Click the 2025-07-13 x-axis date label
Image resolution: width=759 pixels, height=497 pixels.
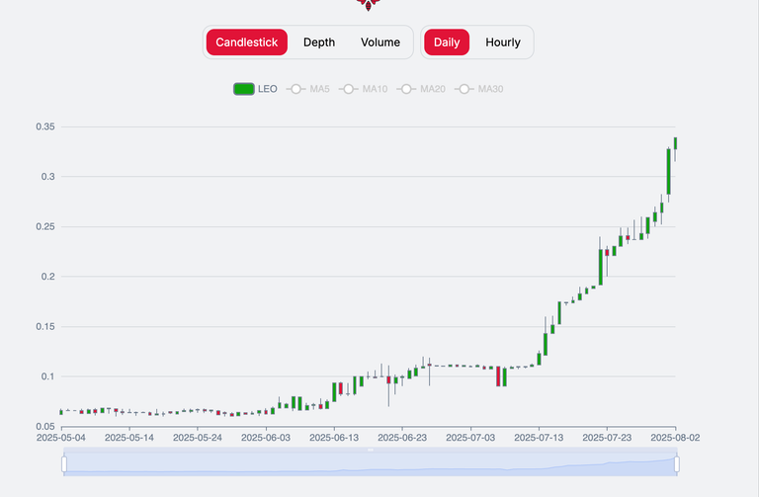click(x=539, y=438)
